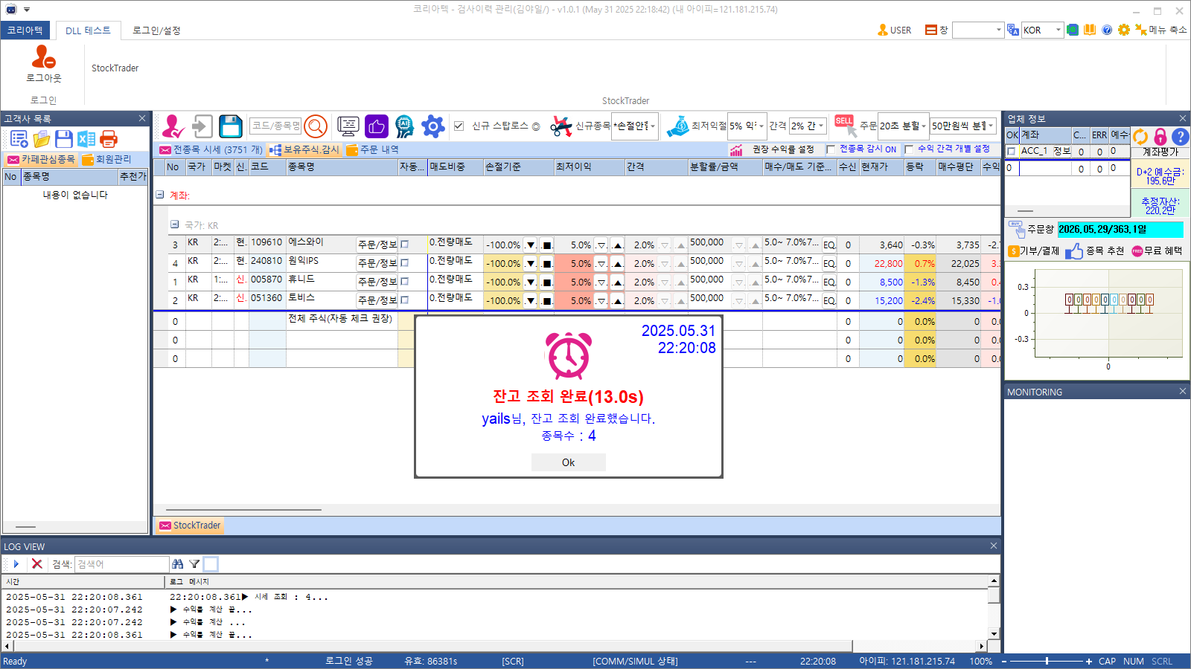
Task: Click the zoom slider in status bar
Action: pos(1047,661)
